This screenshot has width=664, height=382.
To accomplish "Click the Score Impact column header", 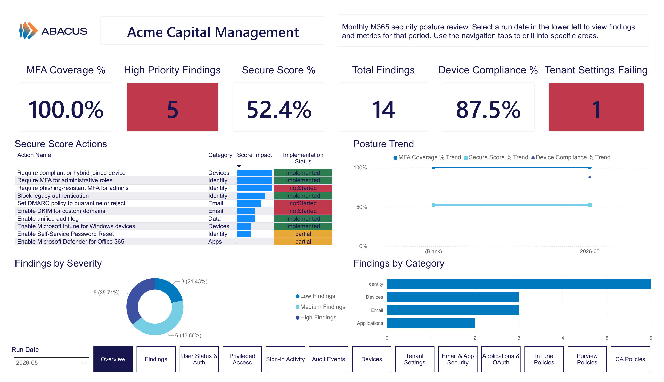I will click(x=254, y=155).
